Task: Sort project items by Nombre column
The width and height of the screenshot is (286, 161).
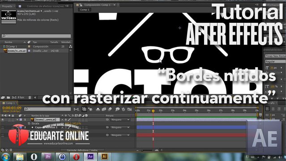Action: click(x=9, y=42)
